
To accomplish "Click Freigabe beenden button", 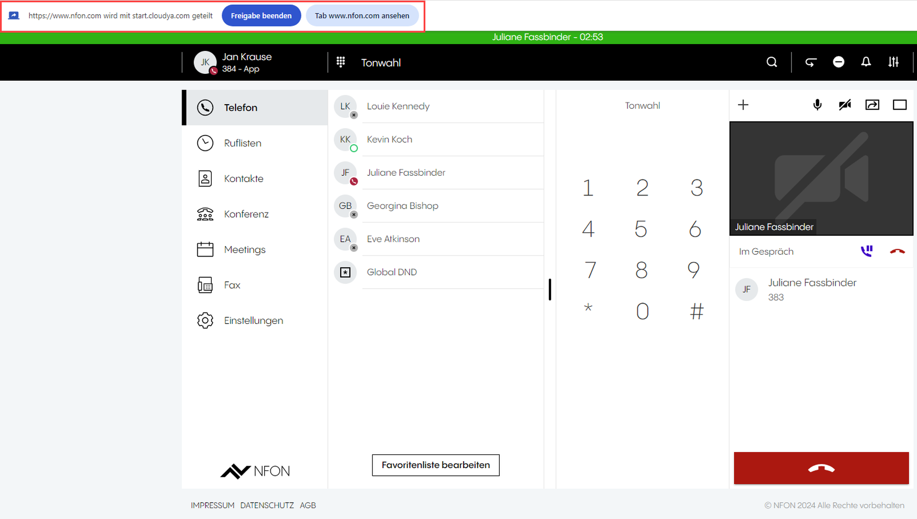I will pos(261,16).
